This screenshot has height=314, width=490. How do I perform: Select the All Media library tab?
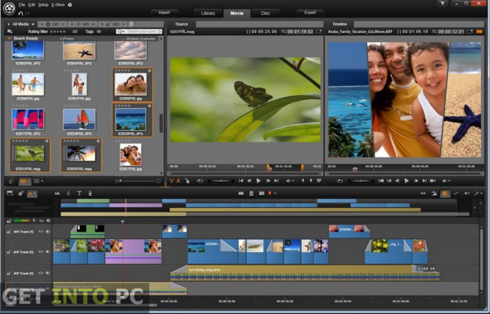tap(20, 24)
